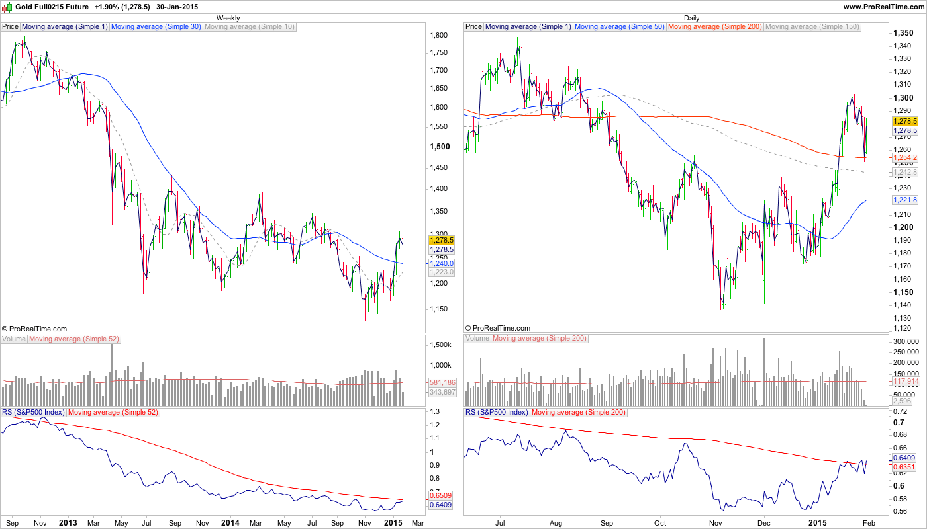Click the 1.3 level on Weekly RS axis

tap(435, 411)
